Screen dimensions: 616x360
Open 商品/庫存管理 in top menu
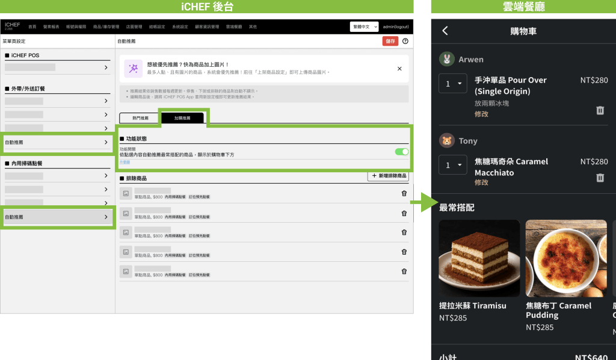tap(106, 27)
